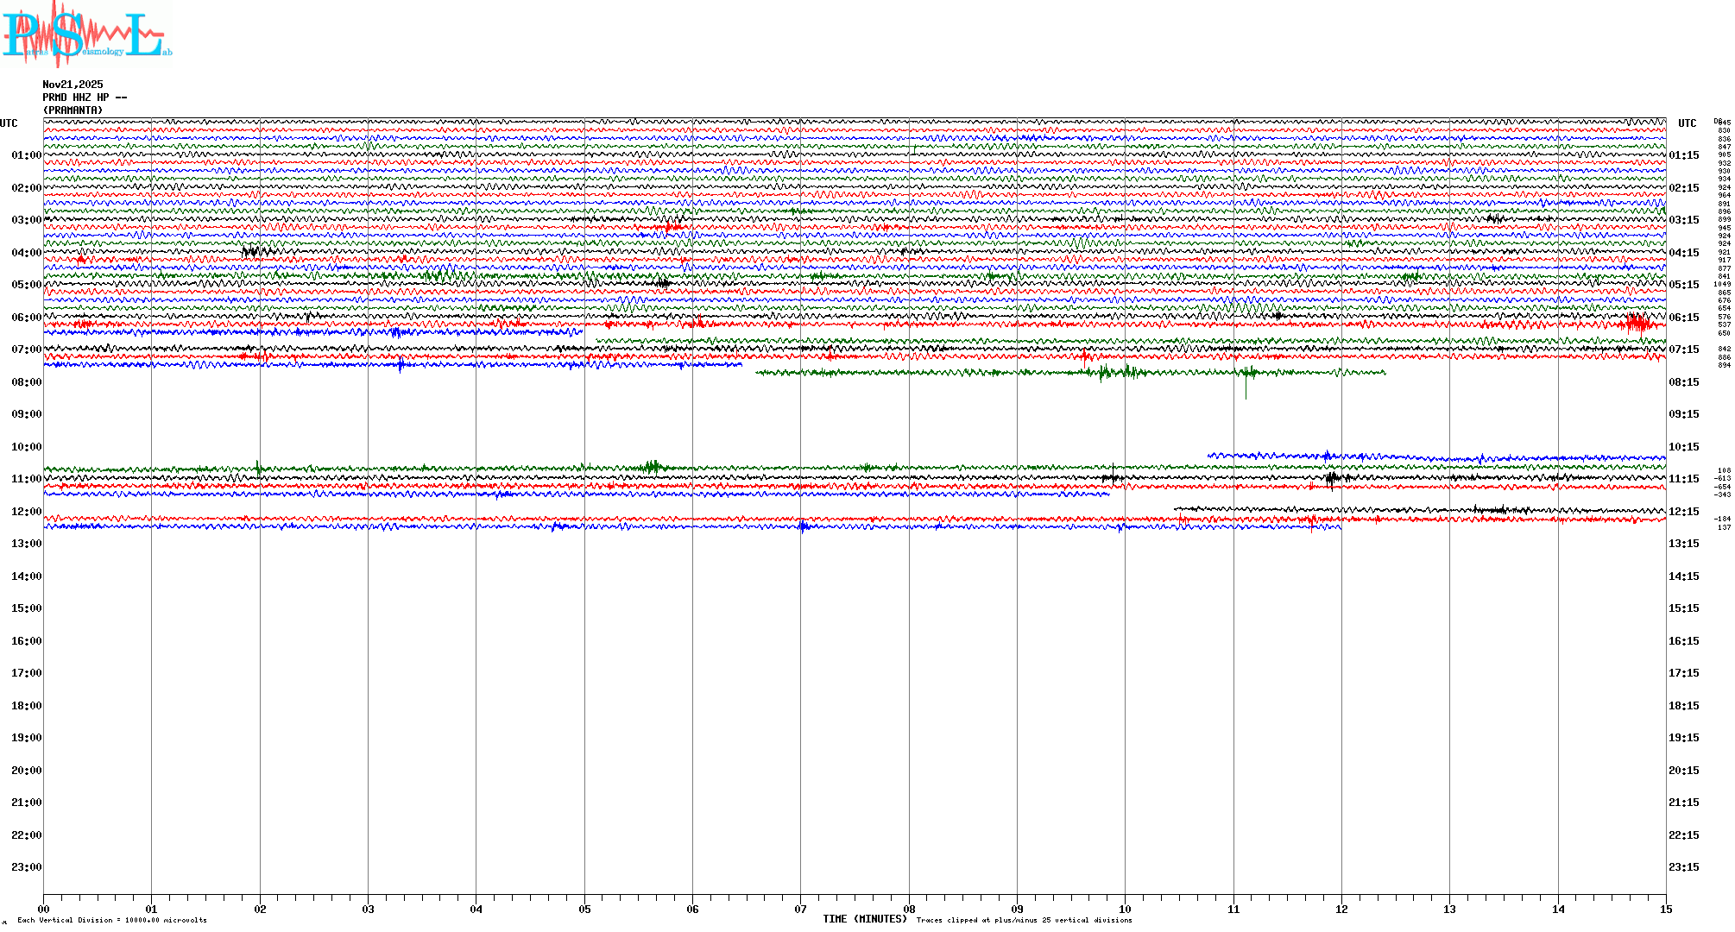Select the 08:00 hour label on left
The height and width of the screenshot is (932, 1735).
[26, 382]
